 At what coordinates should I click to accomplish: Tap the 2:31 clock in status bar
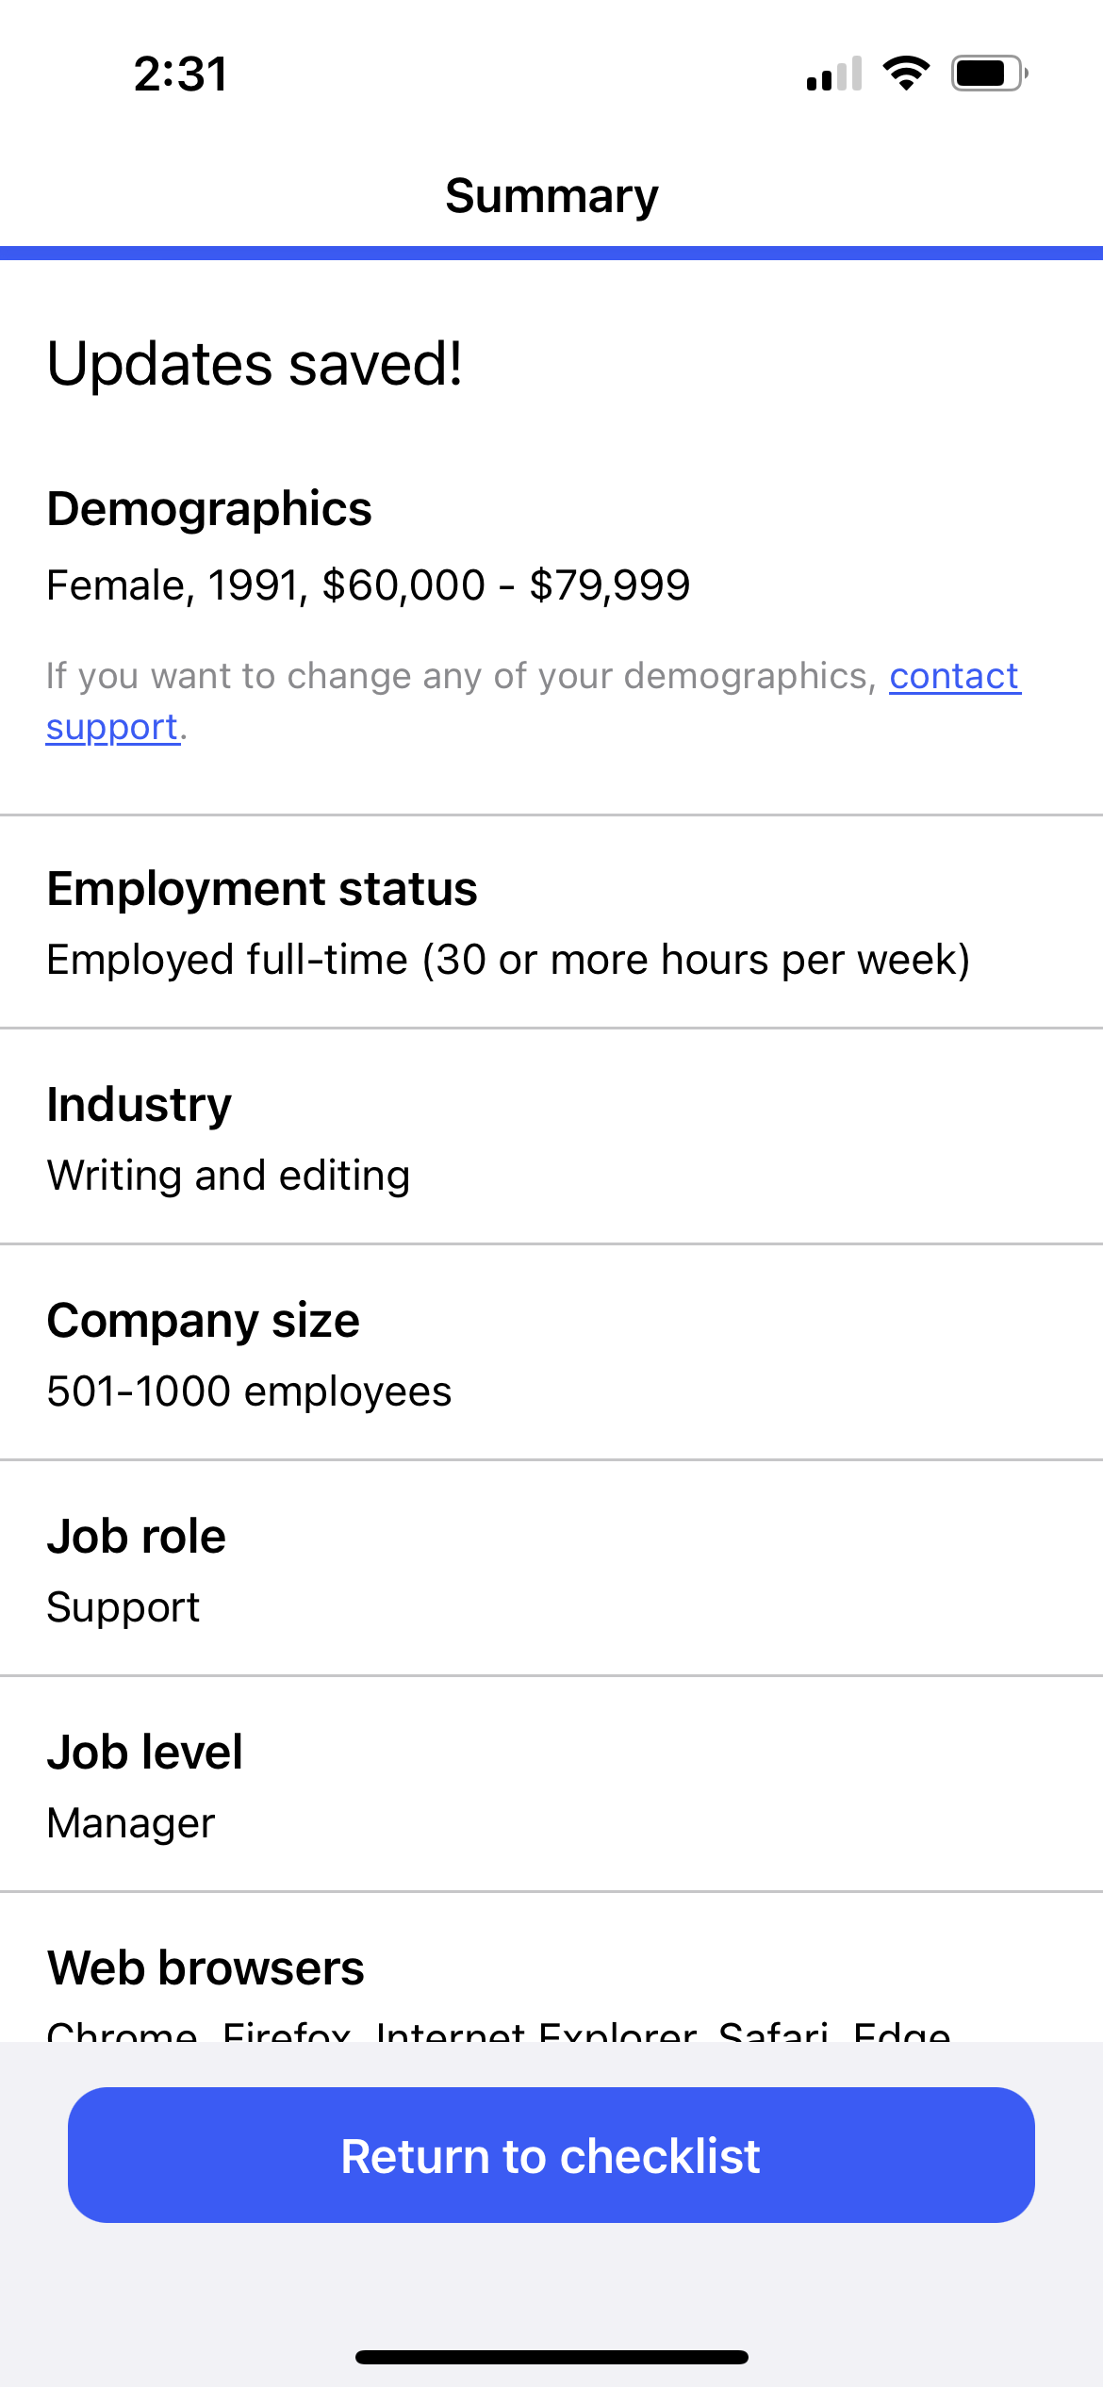point(180,74)
